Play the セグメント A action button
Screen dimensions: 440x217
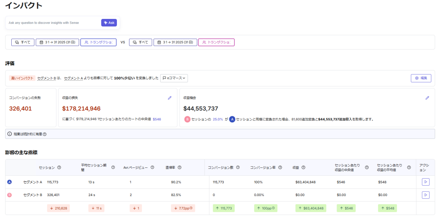(x=426, y=182)
